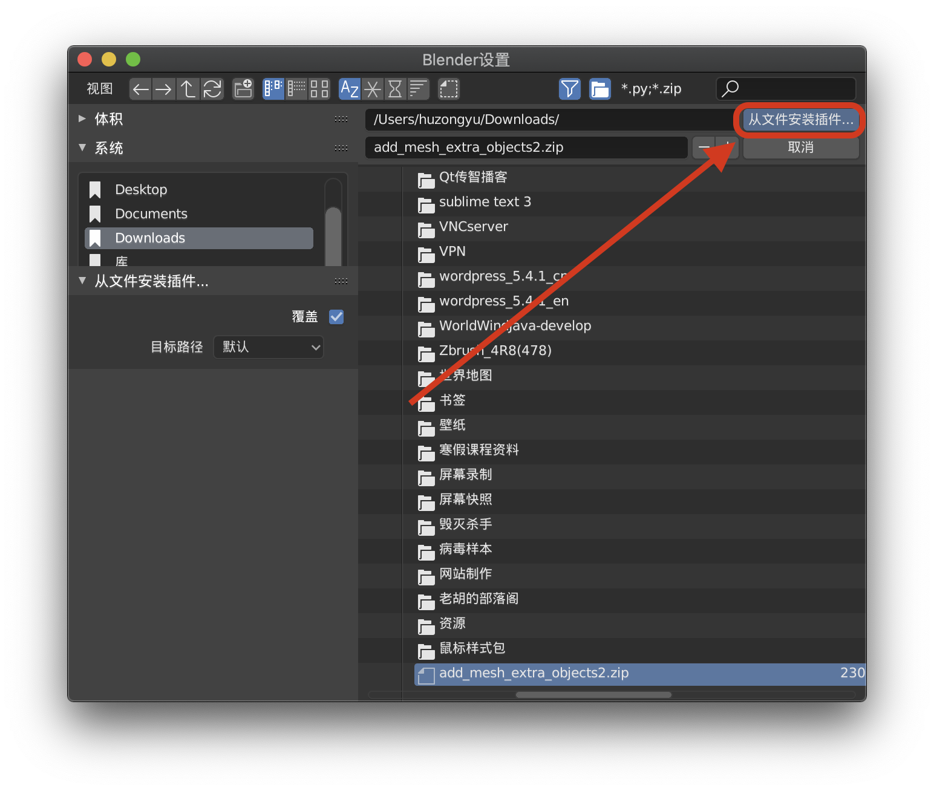Go back to previous folder arrow
Image resolution: width=934 pixels, height=791 pixels.
pos(141,90)
